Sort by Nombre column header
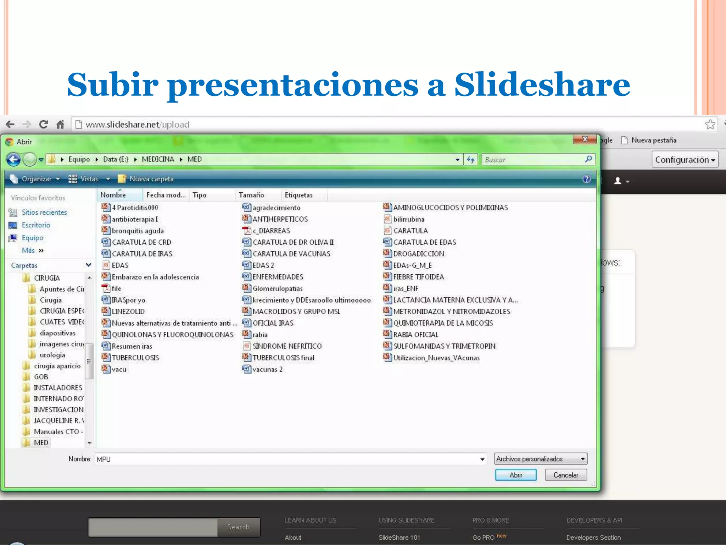The height and width of the screenshot is (545, 726). (x=119, y=195)
